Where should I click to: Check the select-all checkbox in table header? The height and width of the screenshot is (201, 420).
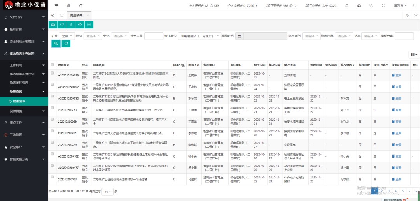point(52,65)
